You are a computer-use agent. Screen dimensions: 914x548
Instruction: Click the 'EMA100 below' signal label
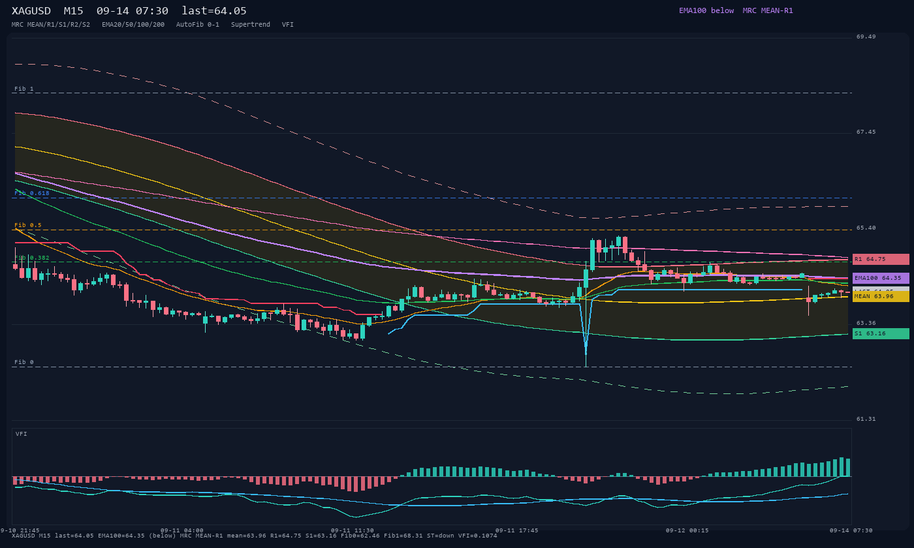point(706,10)
